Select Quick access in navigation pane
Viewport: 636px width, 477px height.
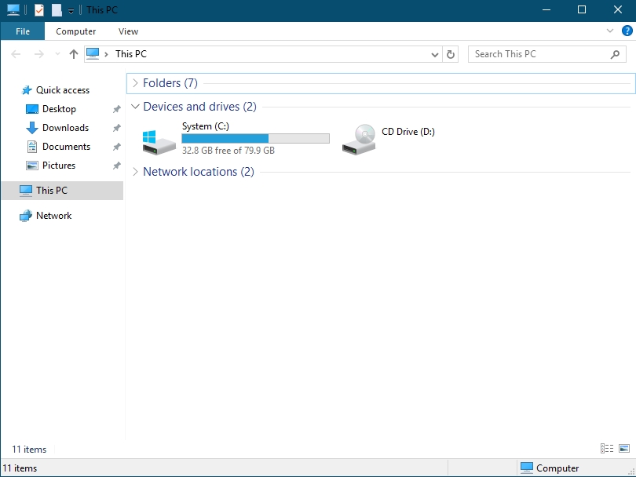pos(63,90)
